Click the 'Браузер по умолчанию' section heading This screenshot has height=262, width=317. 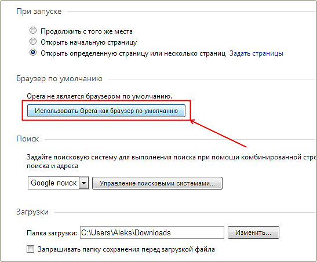59,79
